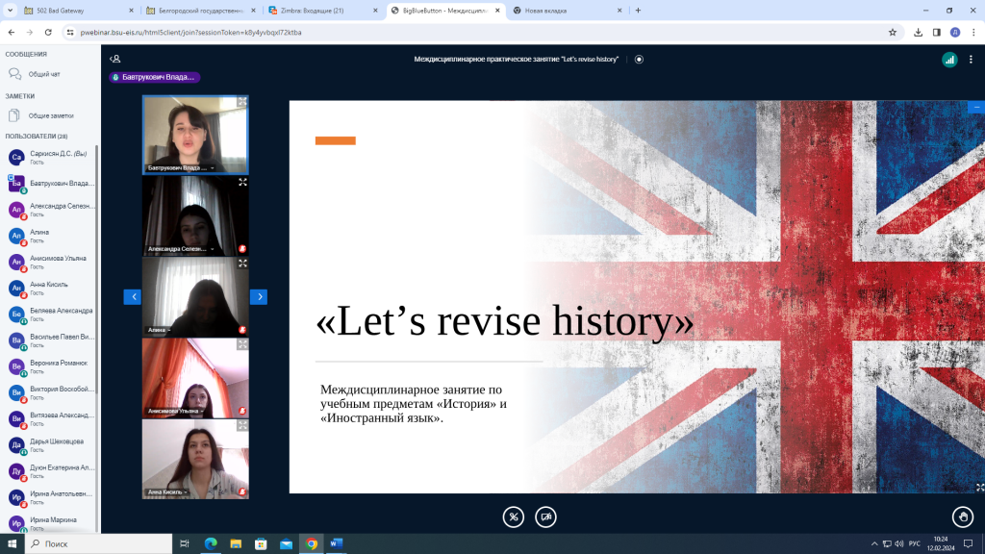The height and width of the screenshot is (554, 985).
Task: Select Бавтрукович Влада webcam thumbnail
Action: point(195,135)
